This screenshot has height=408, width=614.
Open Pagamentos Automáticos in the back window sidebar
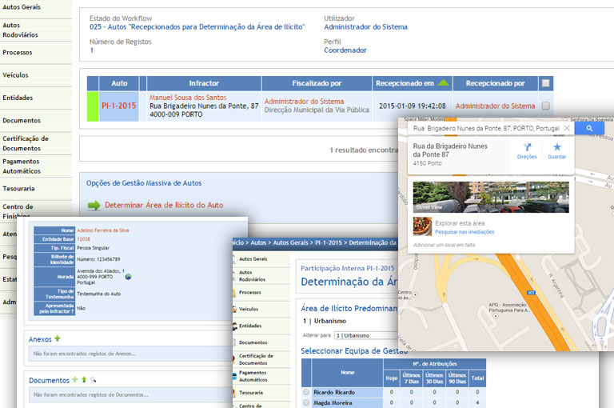(x=22, y=166)
